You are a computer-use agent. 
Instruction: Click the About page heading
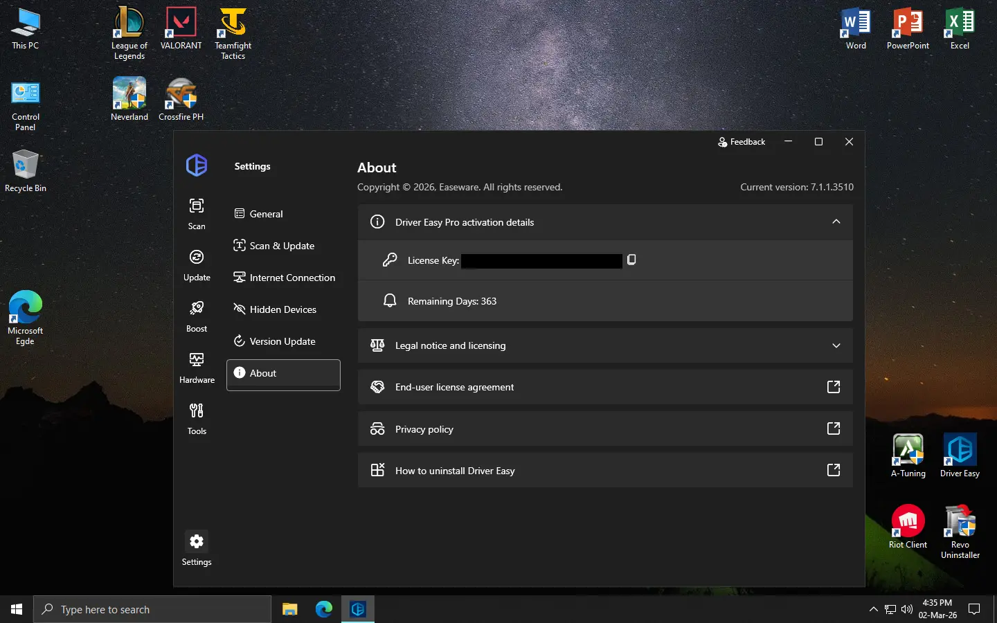(x=377, y=168)
